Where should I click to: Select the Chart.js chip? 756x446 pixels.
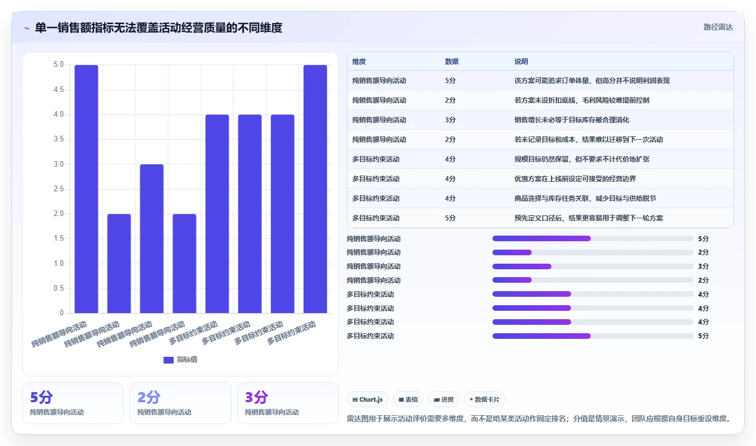pos(368,399)
